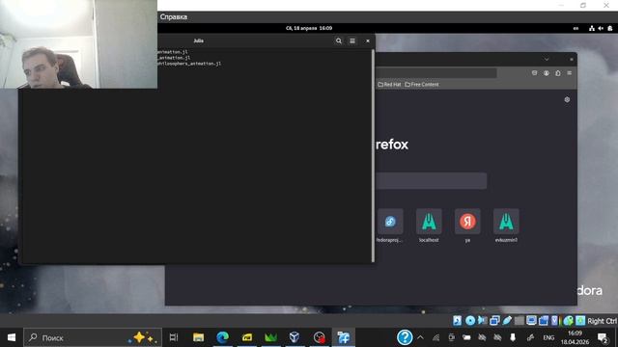Open the Windows Start menu
The width and height of the screenshot is (618, 347).
[11, 337]
